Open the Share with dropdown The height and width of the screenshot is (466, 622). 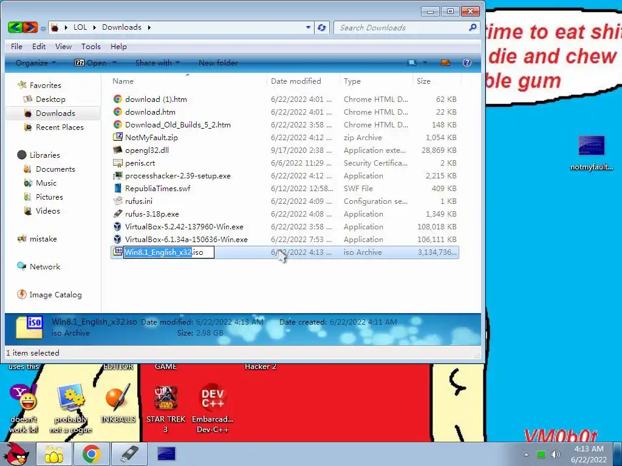(157, 62)
